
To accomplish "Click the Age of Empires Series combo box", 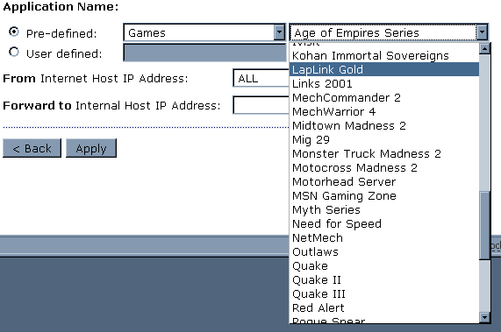I will (389, 32).
